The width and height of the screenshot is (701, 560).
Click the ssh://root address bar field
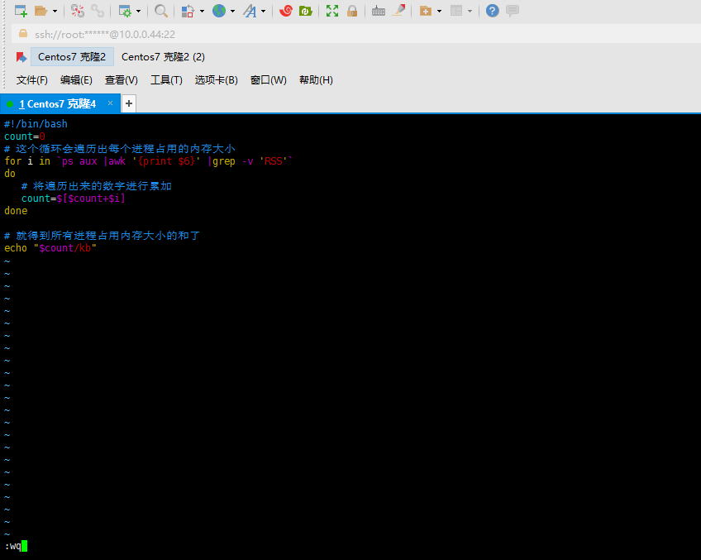click(355, 34)
